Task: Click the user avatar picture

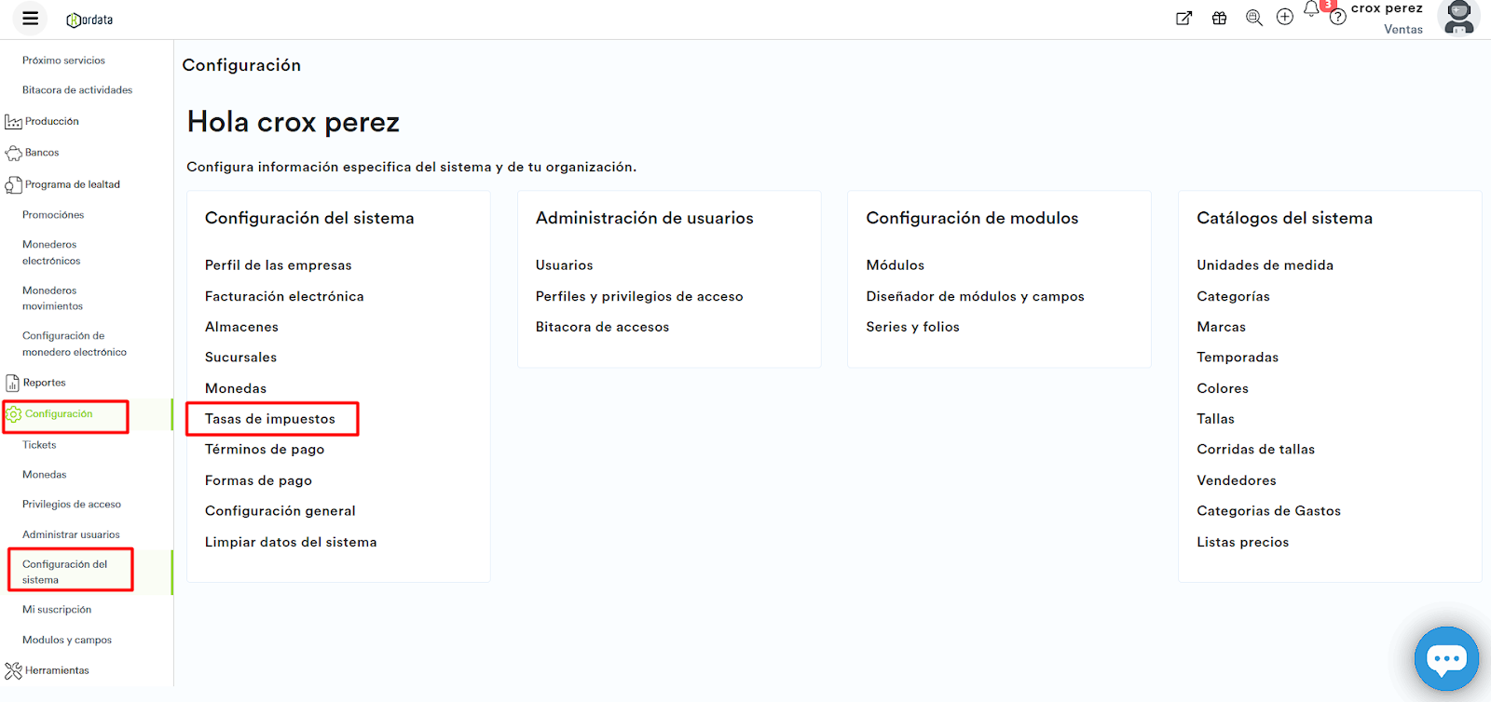Action: point(1458,17)
